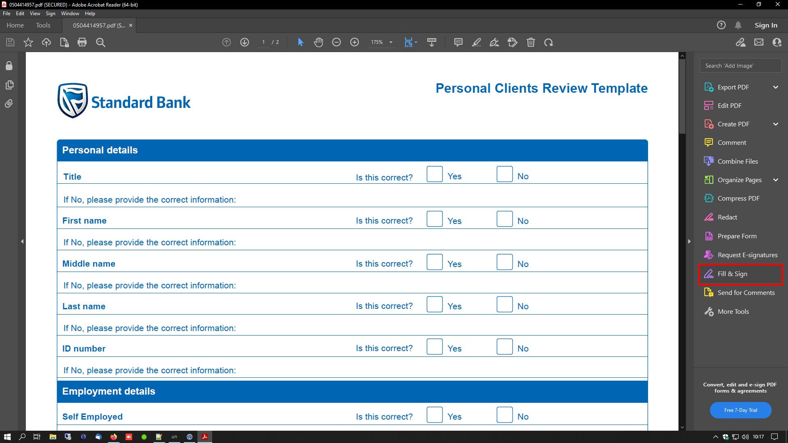788x443 pixels.
Task: Expand the Organize Pages options
Action: click(776, 180)
